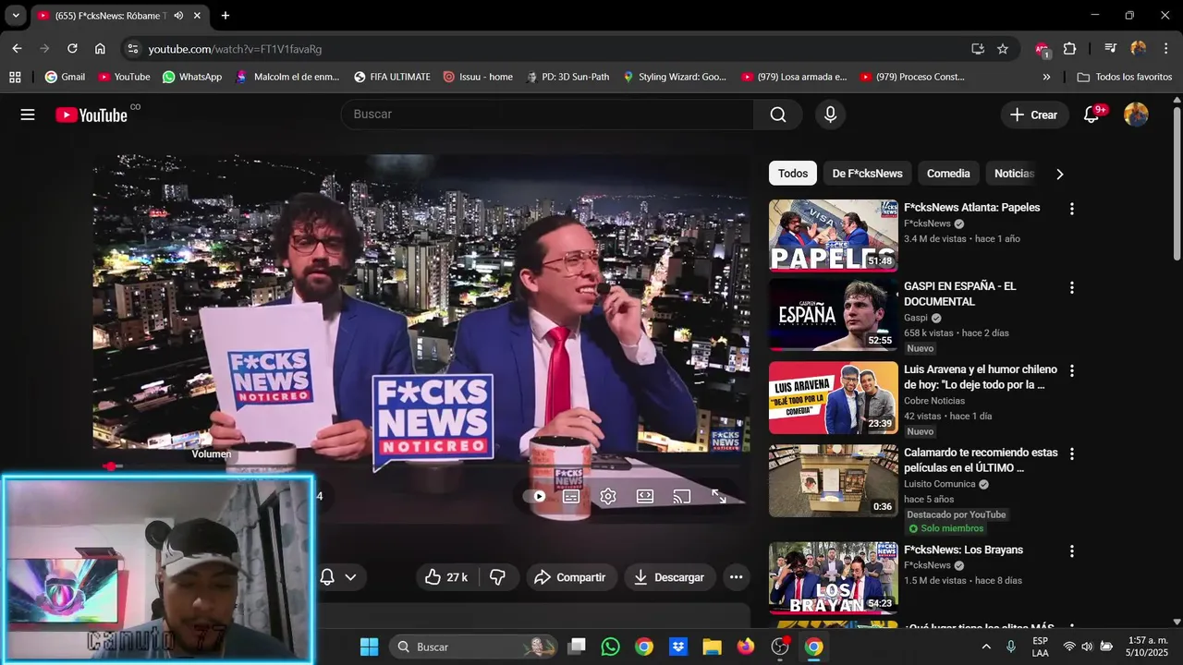Open Chrome media controls icon

pyautogui.click(x=1111, y=49)
